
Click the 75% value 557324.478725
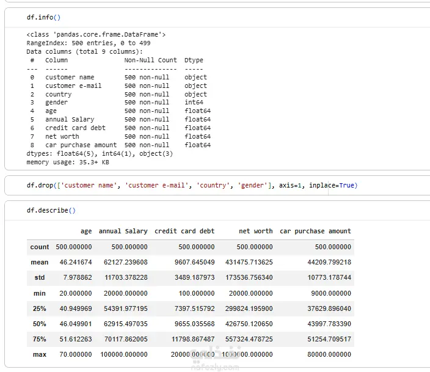click(249, 340)
